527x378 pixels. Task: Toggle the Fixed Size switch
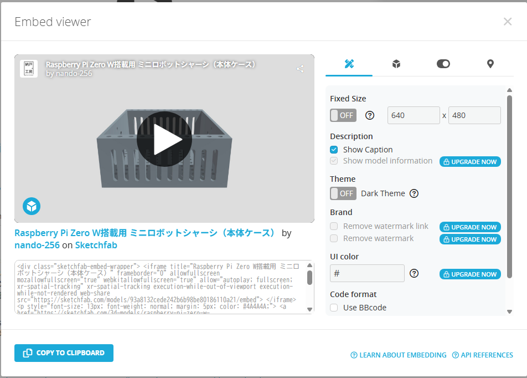[x=343, y=115]
